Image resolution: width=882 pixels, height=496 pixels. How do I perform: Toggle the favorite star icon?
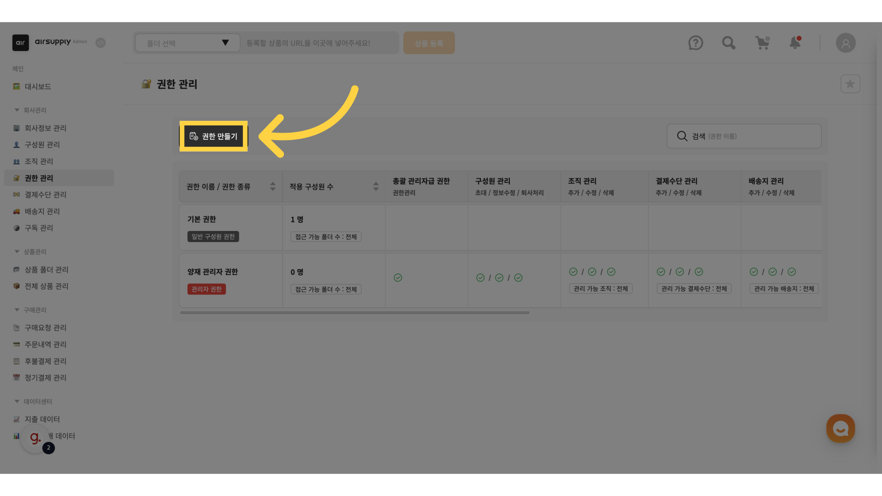850,84
